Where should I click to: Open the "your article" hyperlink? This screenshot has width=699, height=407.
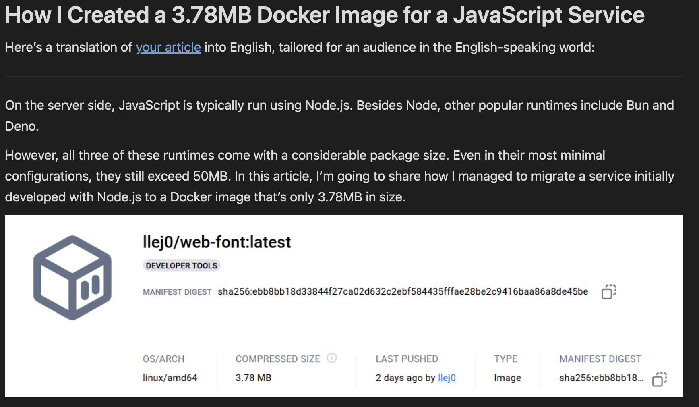tap(168, 48)
